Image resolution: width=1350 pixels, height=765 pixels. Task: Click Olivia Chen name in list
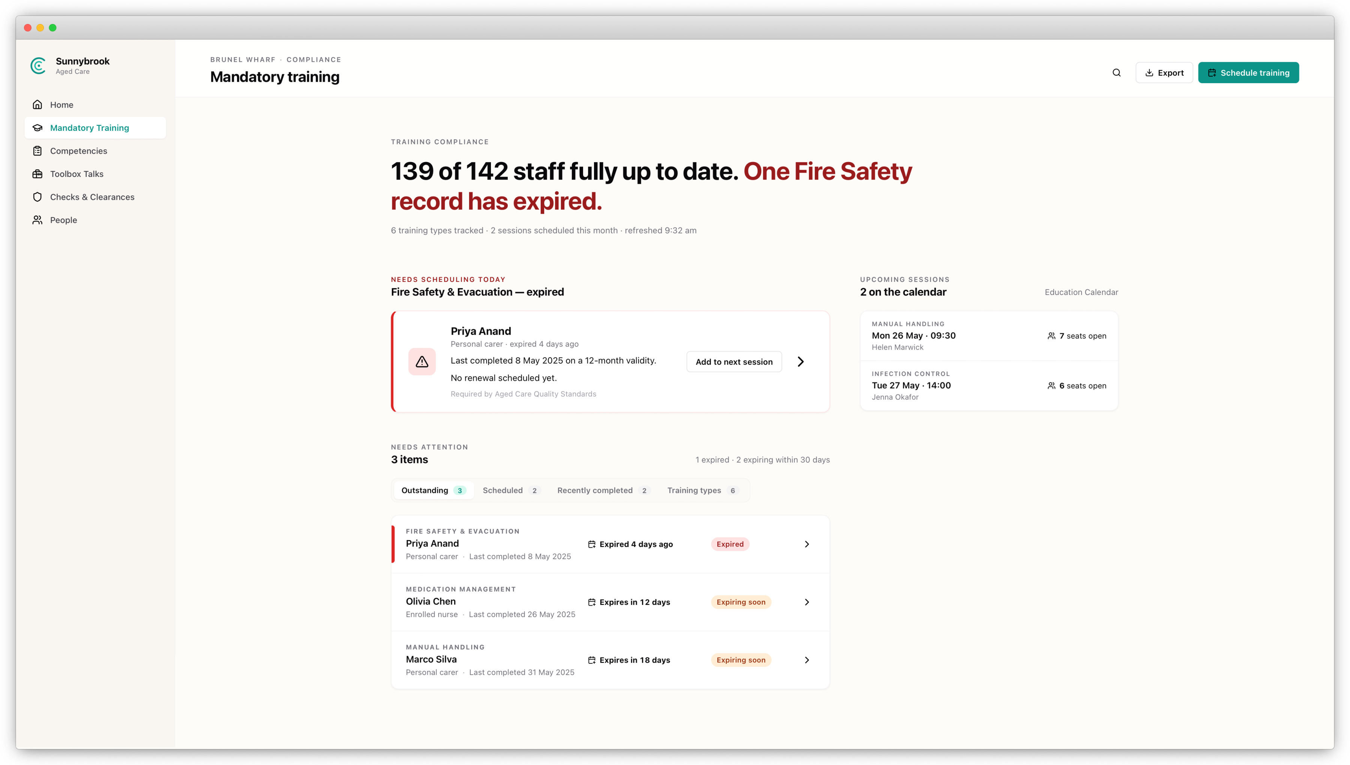click(430, 602)
